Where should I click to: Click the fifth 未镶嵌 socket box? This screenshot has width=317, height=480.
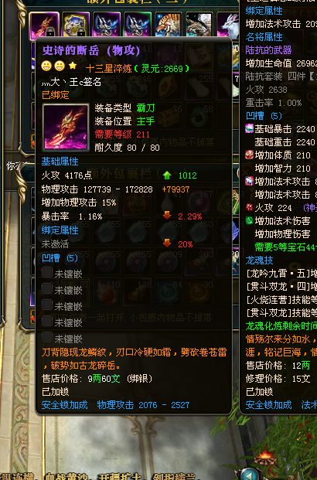47,337
